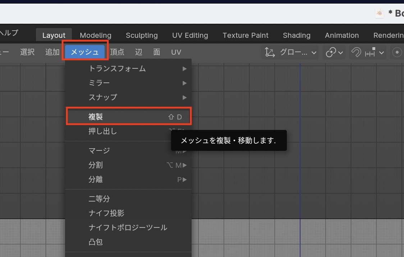Toggle the proportional editing circle icon
Screen dimensions: 404x257
tap(397, 53)
